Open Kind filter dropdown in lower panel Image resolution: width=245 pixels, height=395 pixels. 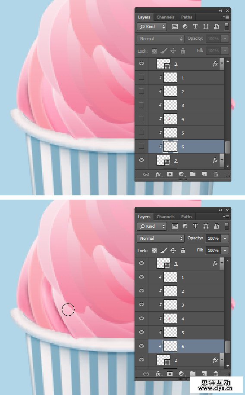[152, 226]
